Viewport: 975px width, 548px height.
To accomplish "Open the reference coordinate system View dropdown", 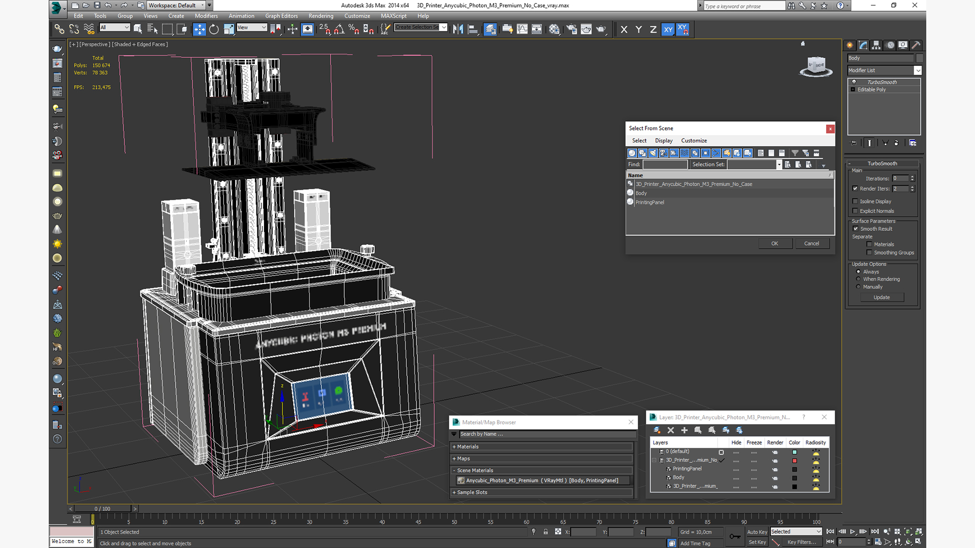I will (252, 27).
